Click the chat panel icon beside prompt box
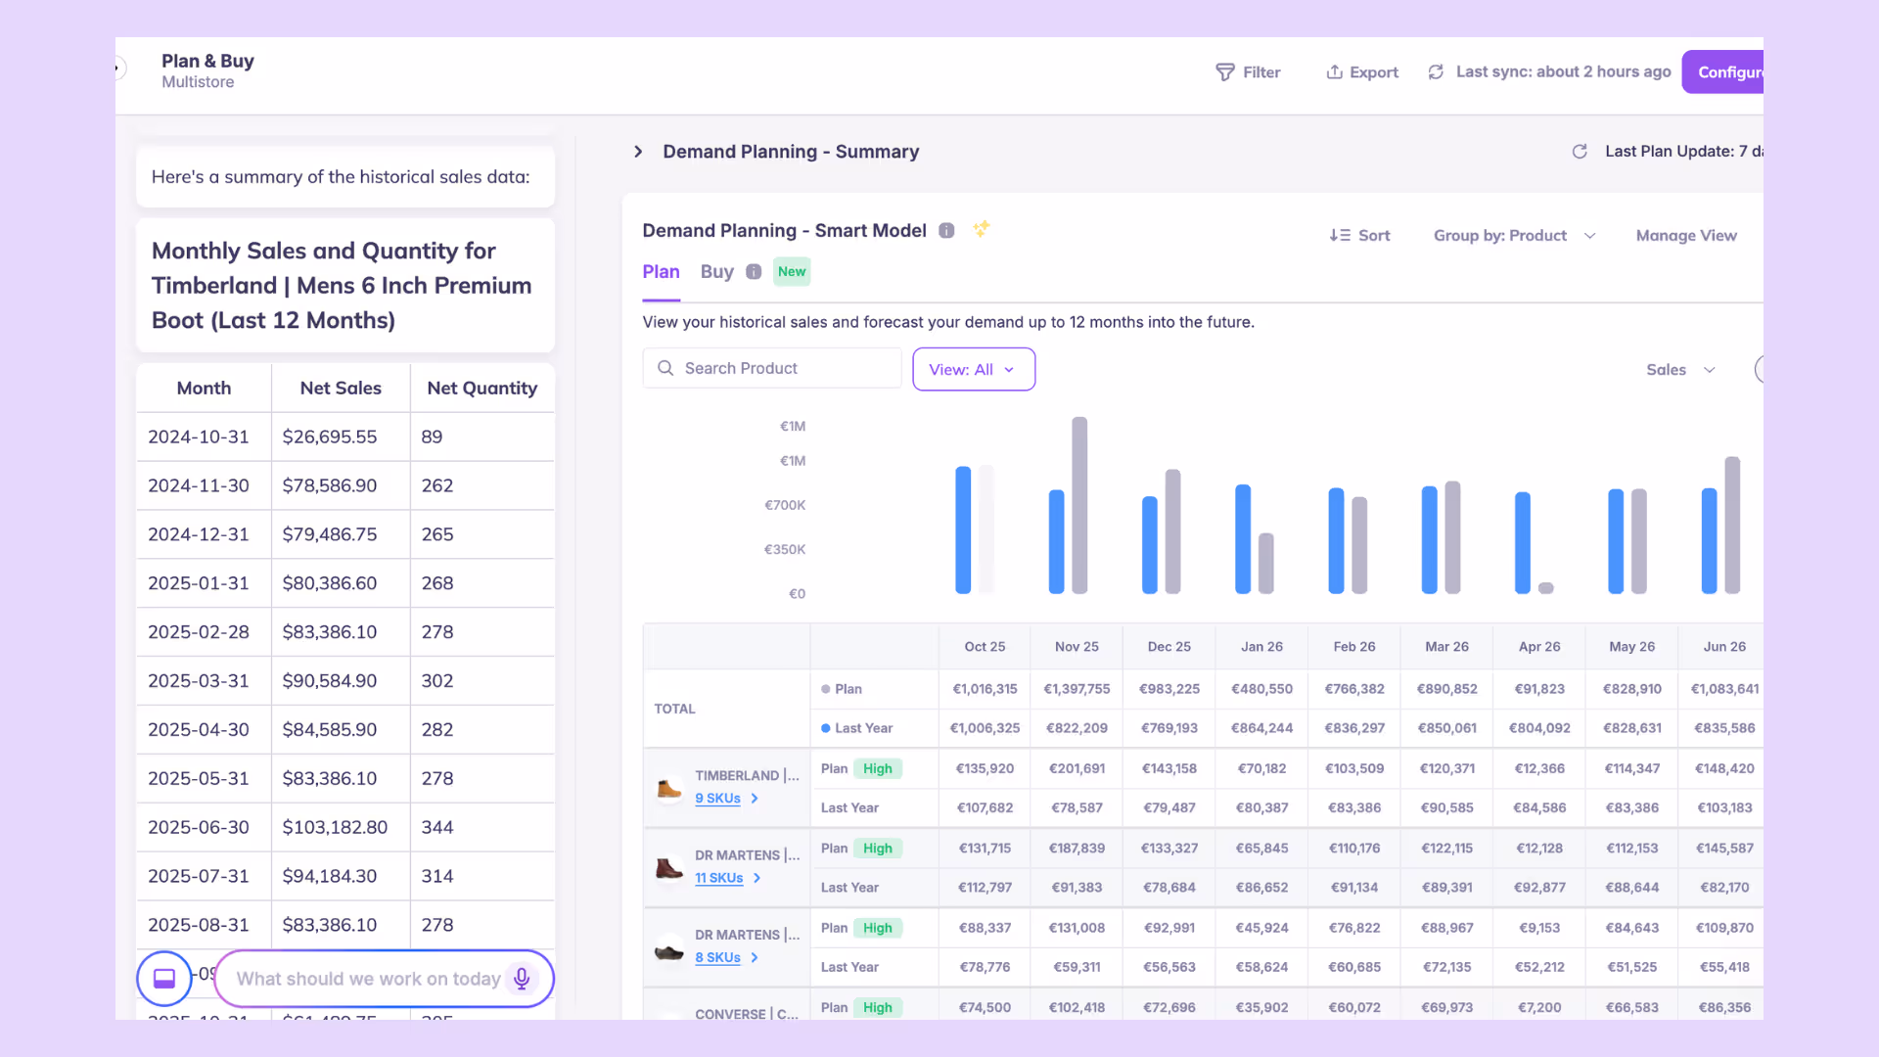 tap(164, 978)
